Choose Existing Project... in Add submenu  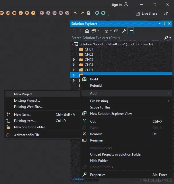pyautogui.click(x=42, y=100)
